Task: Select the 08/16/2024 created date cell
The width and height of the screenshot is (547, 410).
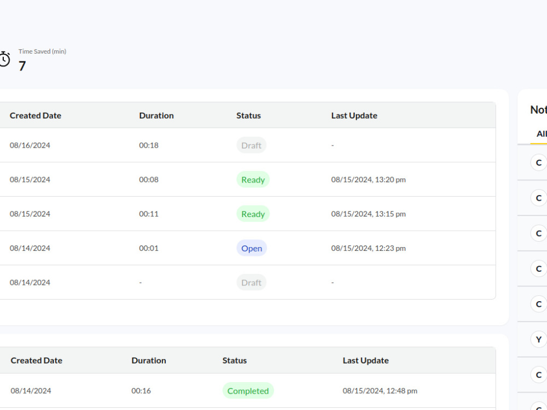Action: click(30, 145)
